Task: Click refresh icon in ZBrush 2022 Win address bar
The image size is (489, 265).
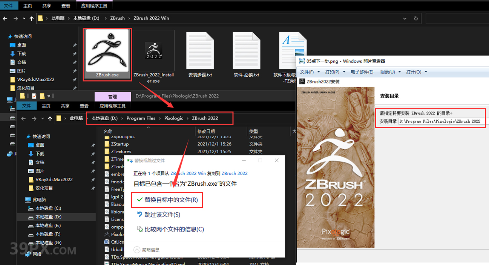Action: pyautogui.click(x=416, y=18)
